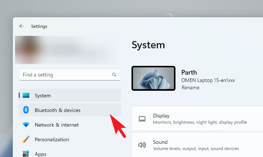Open the Apps label in the sidebar
This screenshot has width=263, height=157.
pos(41,154)
